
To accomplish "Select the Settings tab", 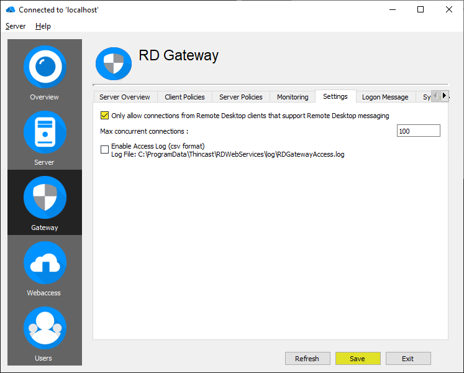I will point(335,96).
